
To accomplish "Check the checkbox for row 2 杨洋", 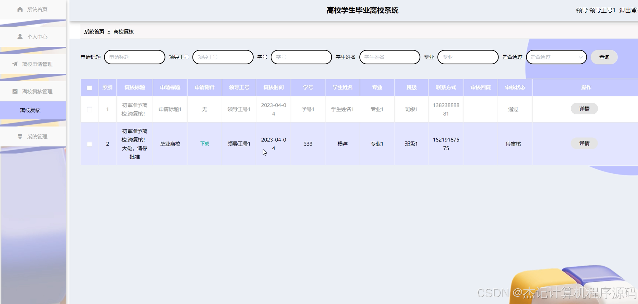I will pyautogui.click(x=90, y=144).
